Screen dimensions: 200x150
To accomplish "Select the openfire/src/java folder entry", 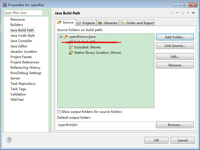I will click(80, 37).
